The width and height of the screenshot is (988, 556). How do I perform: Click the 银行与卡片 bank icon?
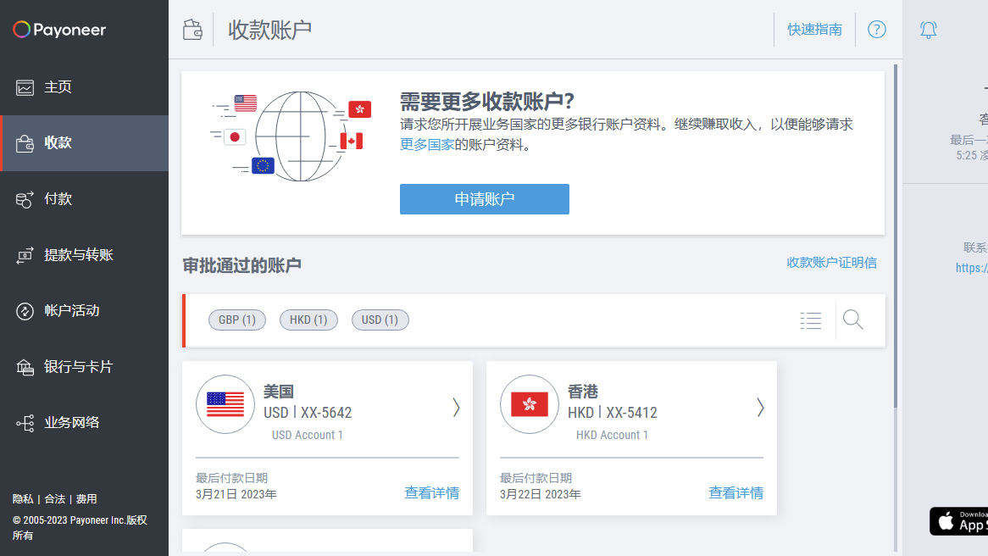coord(25,368)
